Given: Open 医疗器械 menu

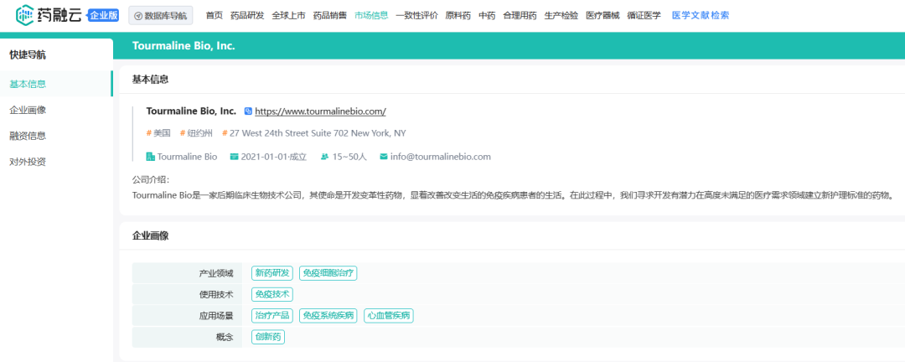Looking at the screenshot, I should [602, 16].
